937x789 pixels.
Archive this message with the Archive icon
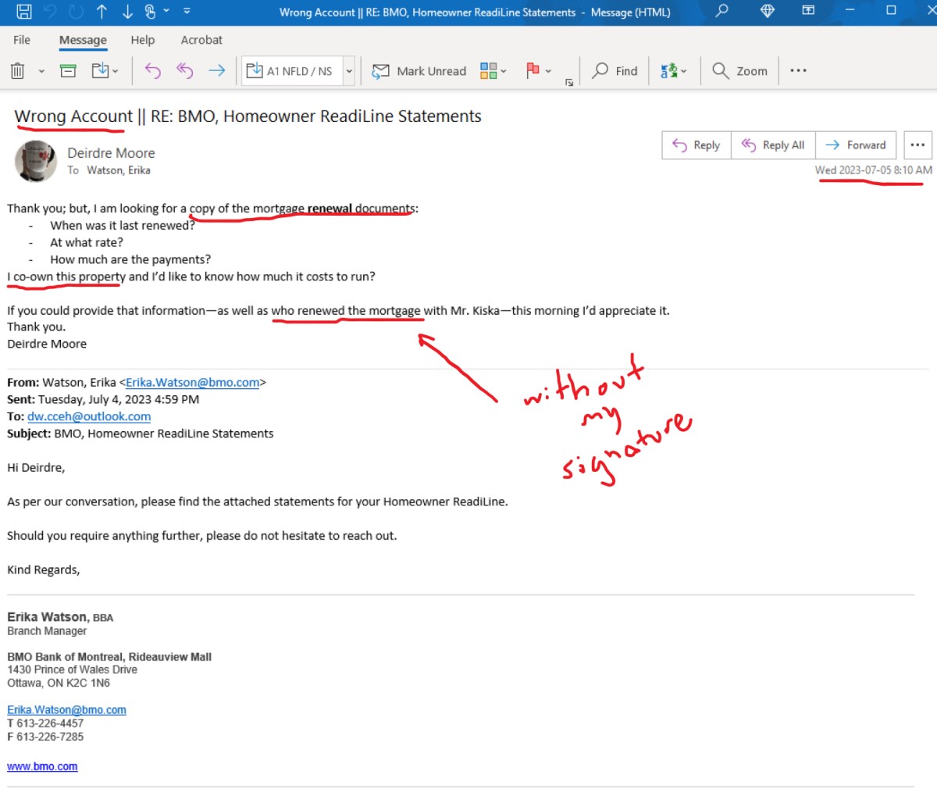tap(69, 71)
